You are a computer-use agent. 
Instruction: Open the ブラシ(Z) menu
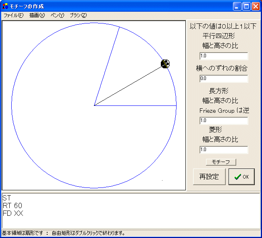pyautogui.click(x=78, y=15)
